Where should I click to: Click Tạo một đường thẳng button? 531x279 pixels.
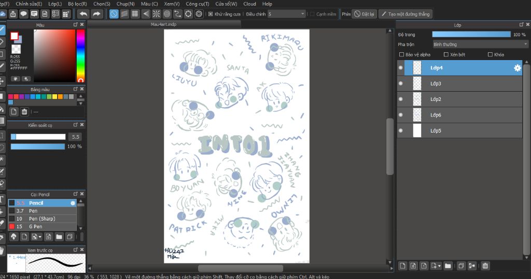pyautogui.click(x=406, y=14)
